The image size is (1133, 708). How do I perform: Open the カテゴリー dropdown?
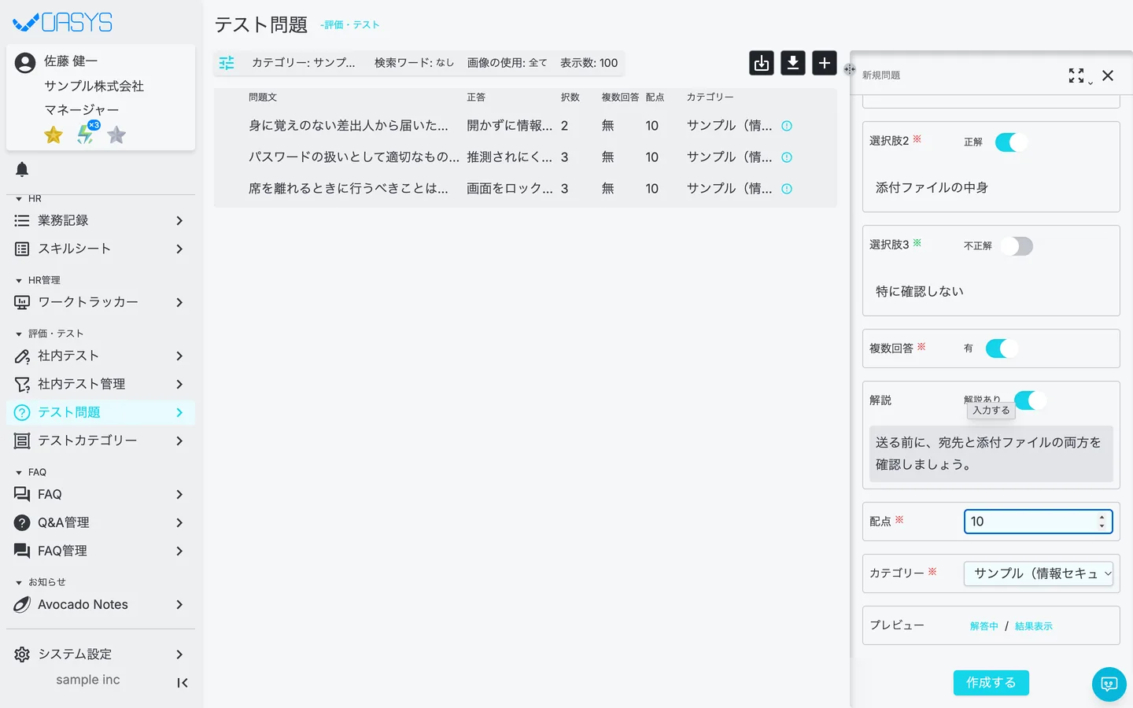tap(1039, 573)
